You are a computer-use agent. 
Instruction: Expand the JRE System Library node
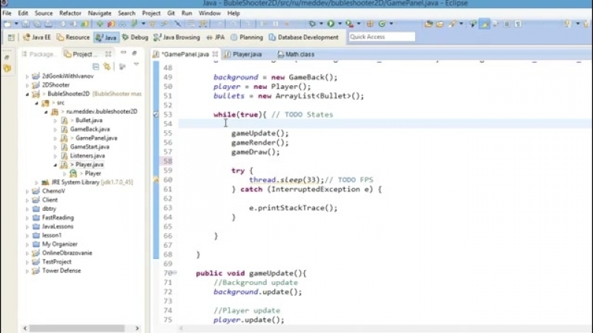[x=36, y=182]
